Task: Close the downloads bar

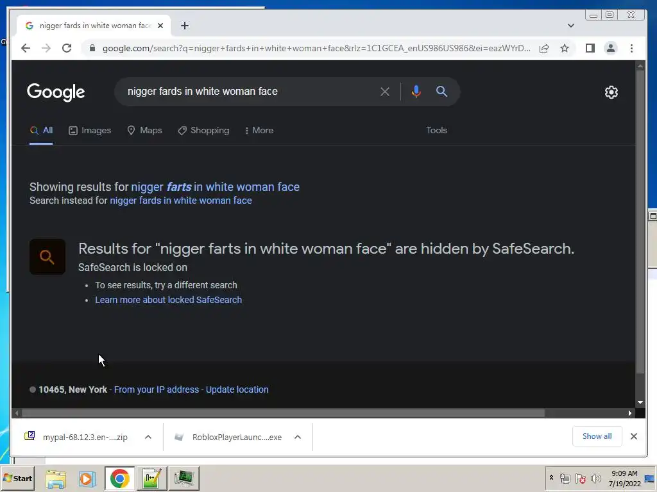Action: pos(633,436)
